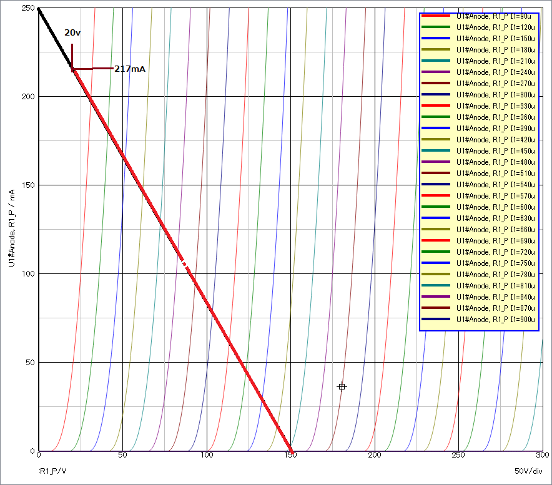
Task: Click legend entry R1_P I1=900u
Action: point(478,320)
